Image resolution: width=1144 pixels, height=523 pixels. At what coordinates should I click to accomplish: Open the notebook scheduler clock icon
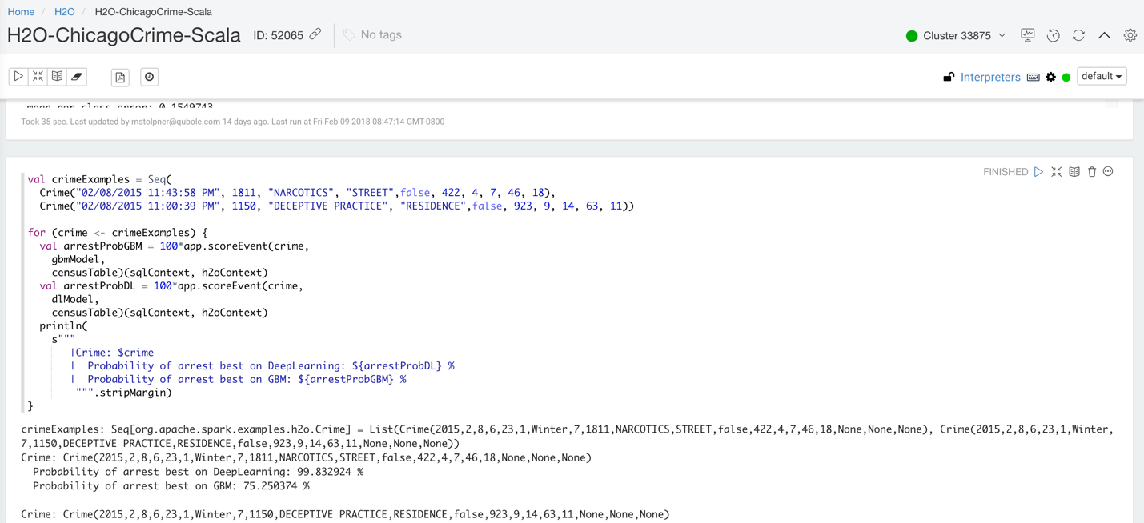click(149, 76)
